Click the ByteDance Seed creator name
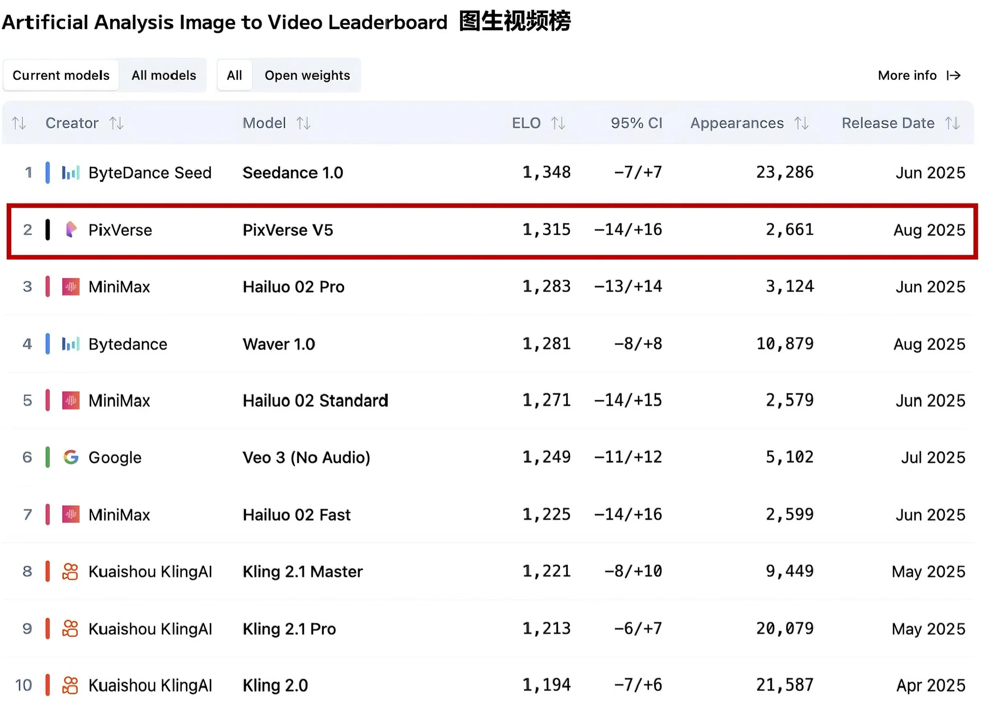 pyautogui.click(x=150, y=173)
